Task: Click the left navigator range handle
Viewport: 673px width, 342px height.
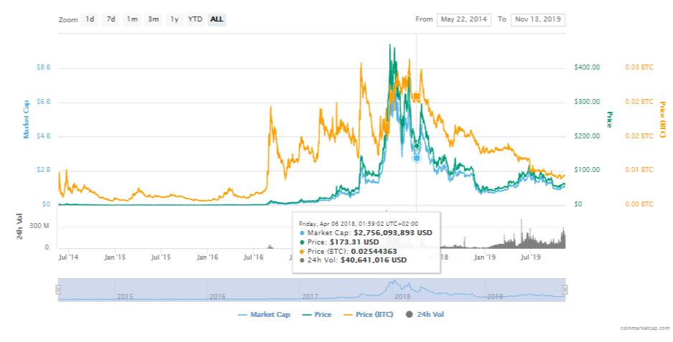Action: pyautogui.click(x=59, y=290)
